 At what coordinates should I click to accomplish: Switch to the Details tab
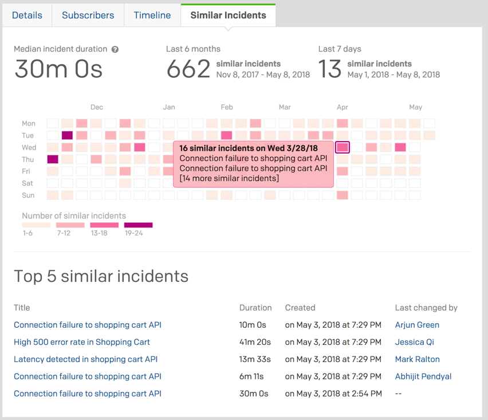point(27,15)
